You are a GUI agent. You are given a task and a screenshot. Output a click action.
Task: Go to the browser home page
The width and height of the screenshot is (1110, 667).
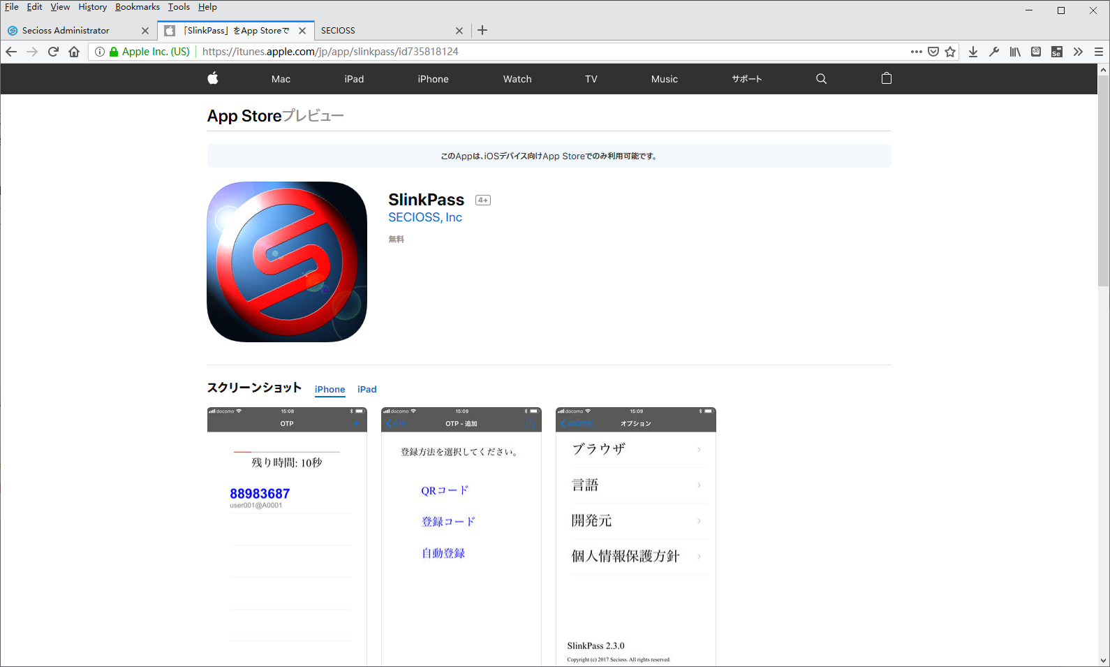74,52
